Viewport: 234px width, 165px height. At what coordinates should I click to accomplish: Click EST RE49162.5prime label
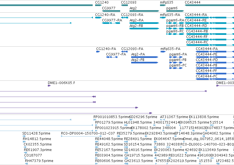click(109, 145)
